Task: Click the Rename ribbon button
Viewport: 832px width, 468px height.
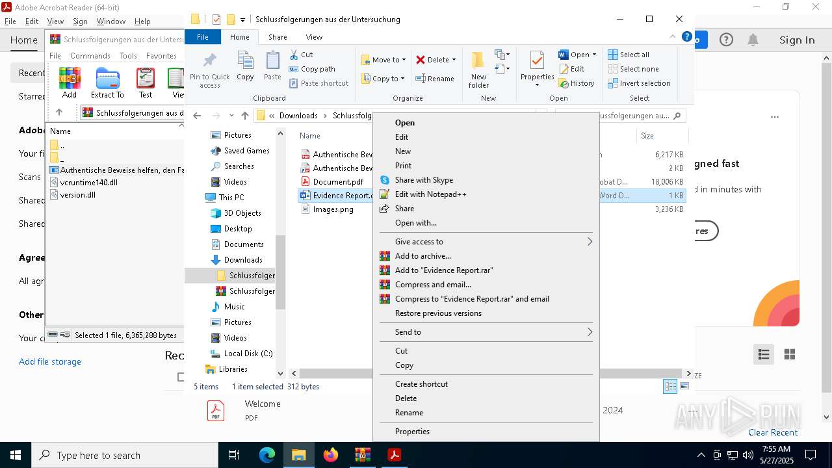Action: 435,79
